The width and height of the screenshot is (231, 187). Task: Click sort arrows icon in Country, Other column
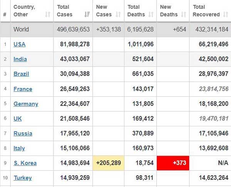[48, 15]
